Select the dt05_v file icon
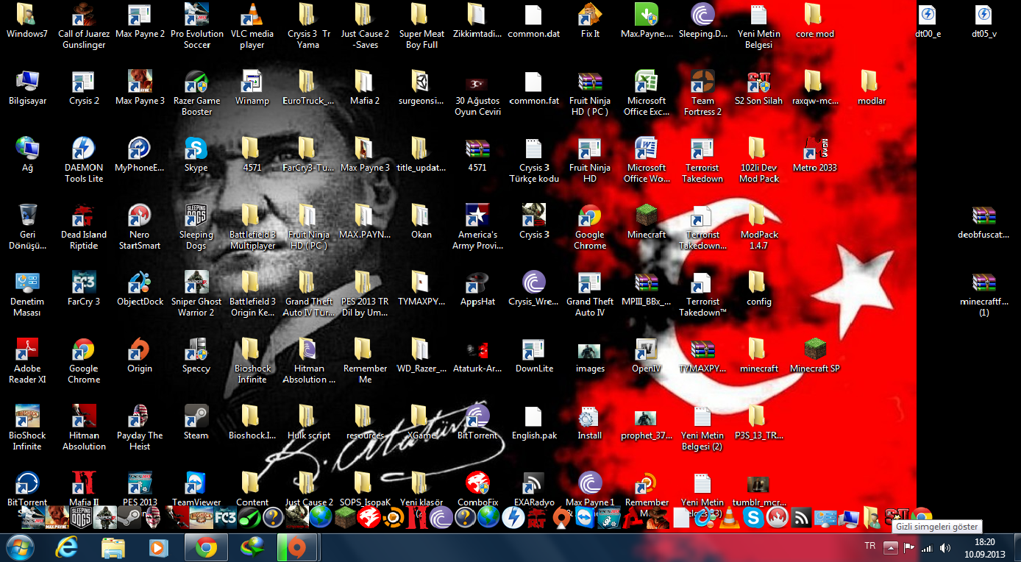The image size is (1021, 562). coord(983,21)
